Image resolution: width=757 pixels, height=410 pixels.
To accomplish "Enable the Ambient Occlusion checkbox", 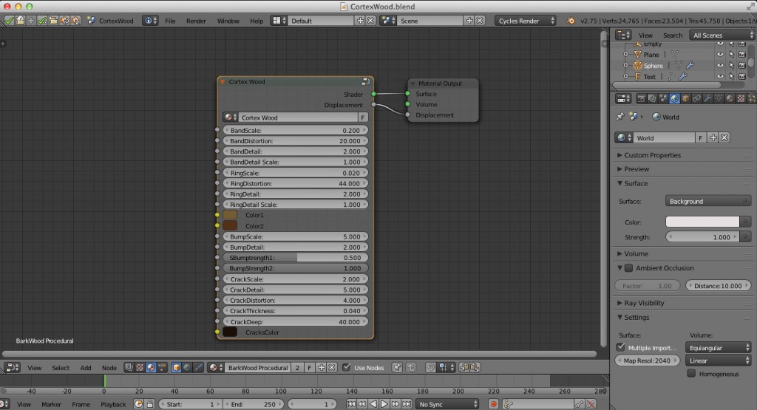I will tap(629, 268).
